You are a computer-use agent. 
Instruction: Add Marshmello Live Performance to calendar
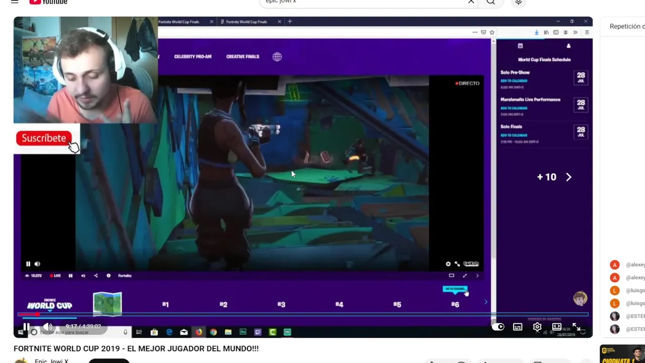(x=514, y=108)
